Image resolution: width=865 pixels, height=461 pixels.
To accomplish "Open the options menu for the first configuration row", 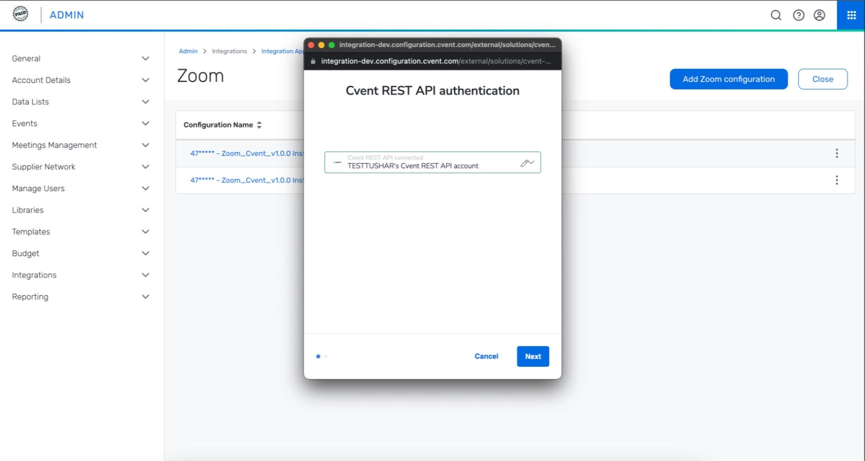I will 837,153.
